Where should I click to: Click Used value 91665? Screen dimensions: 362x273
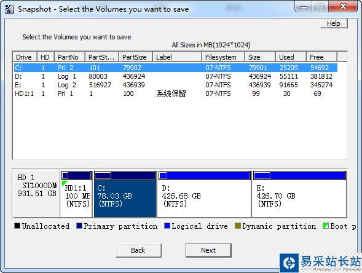click(x=289, y=85)
